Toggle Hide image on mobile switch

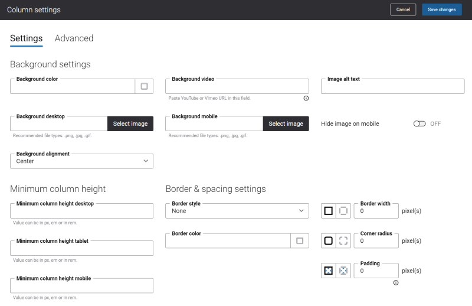[x=419, y=124]
